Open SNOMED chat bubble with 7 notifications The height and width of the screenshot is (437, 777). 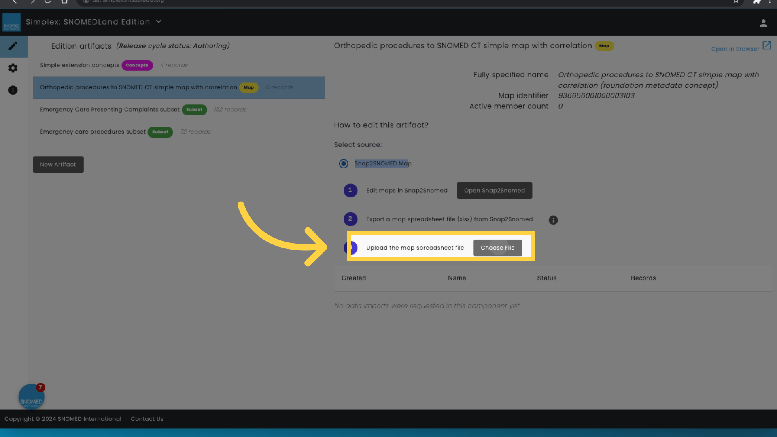click(31, 397)
